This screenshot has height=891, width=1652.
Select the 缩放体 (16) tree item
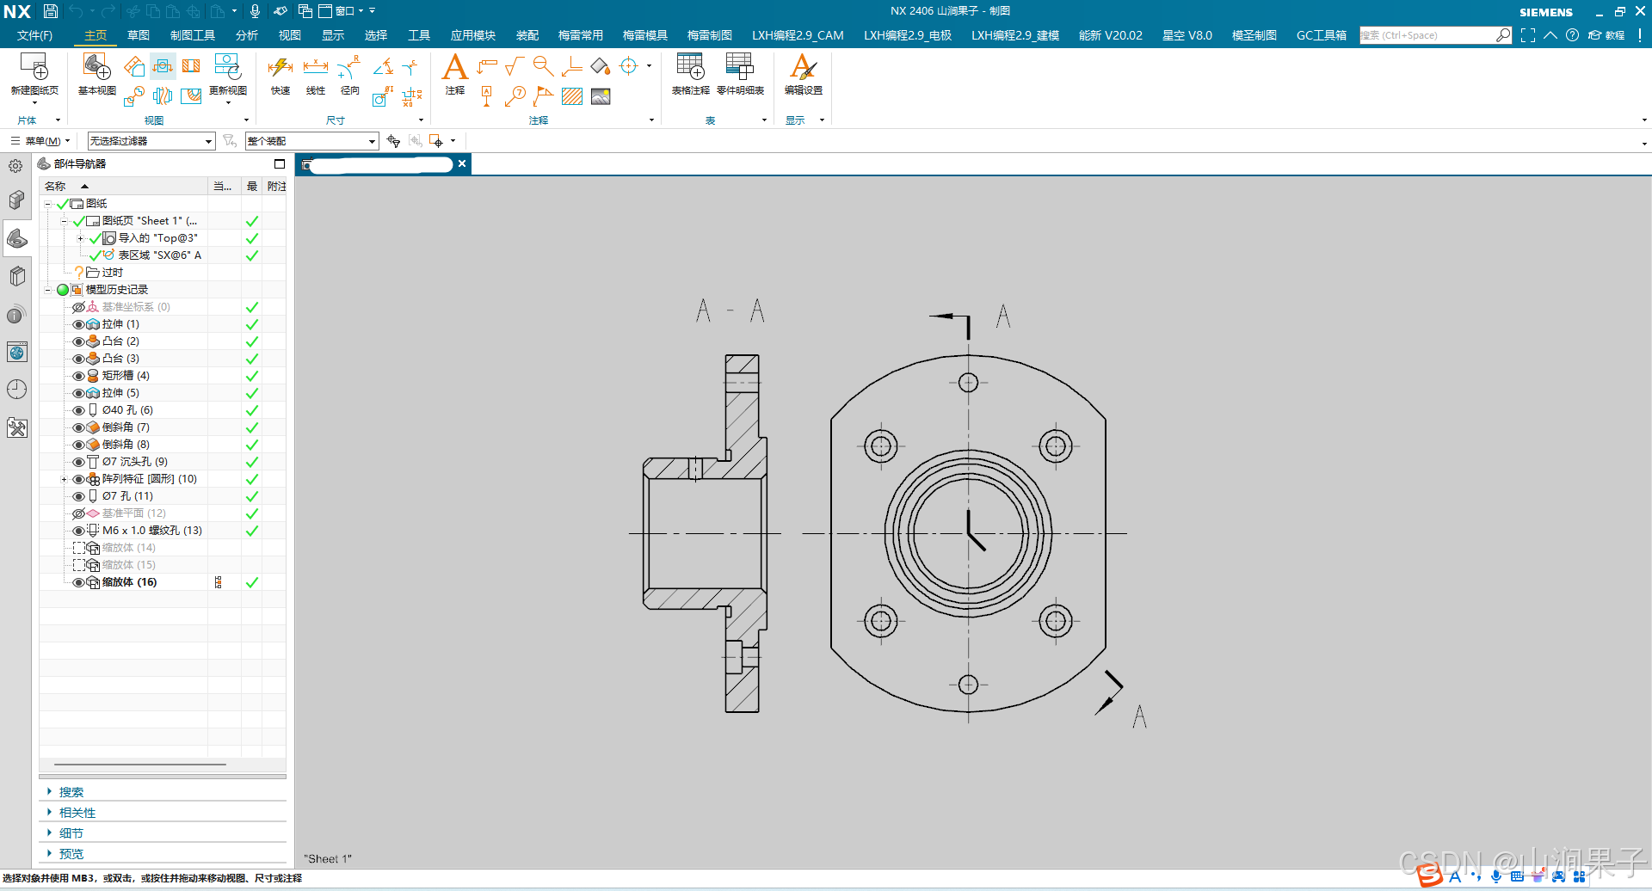[x=129, y=582]
